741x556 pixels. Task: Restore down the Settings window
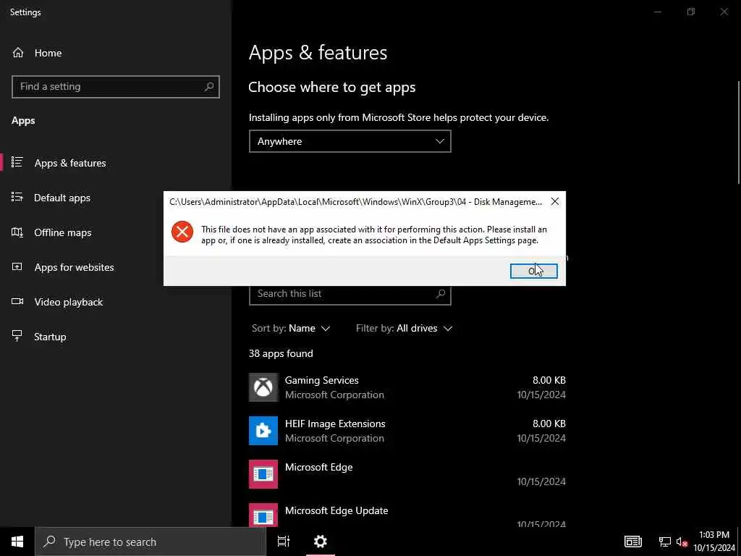pyautogui.click(x=691, y=12)
